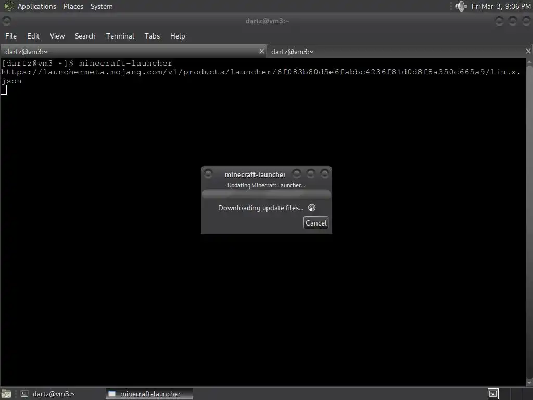Close the minecraft-launcher dialog window
The width and height of the screenshot is (533, 400).
coord(325,174)
